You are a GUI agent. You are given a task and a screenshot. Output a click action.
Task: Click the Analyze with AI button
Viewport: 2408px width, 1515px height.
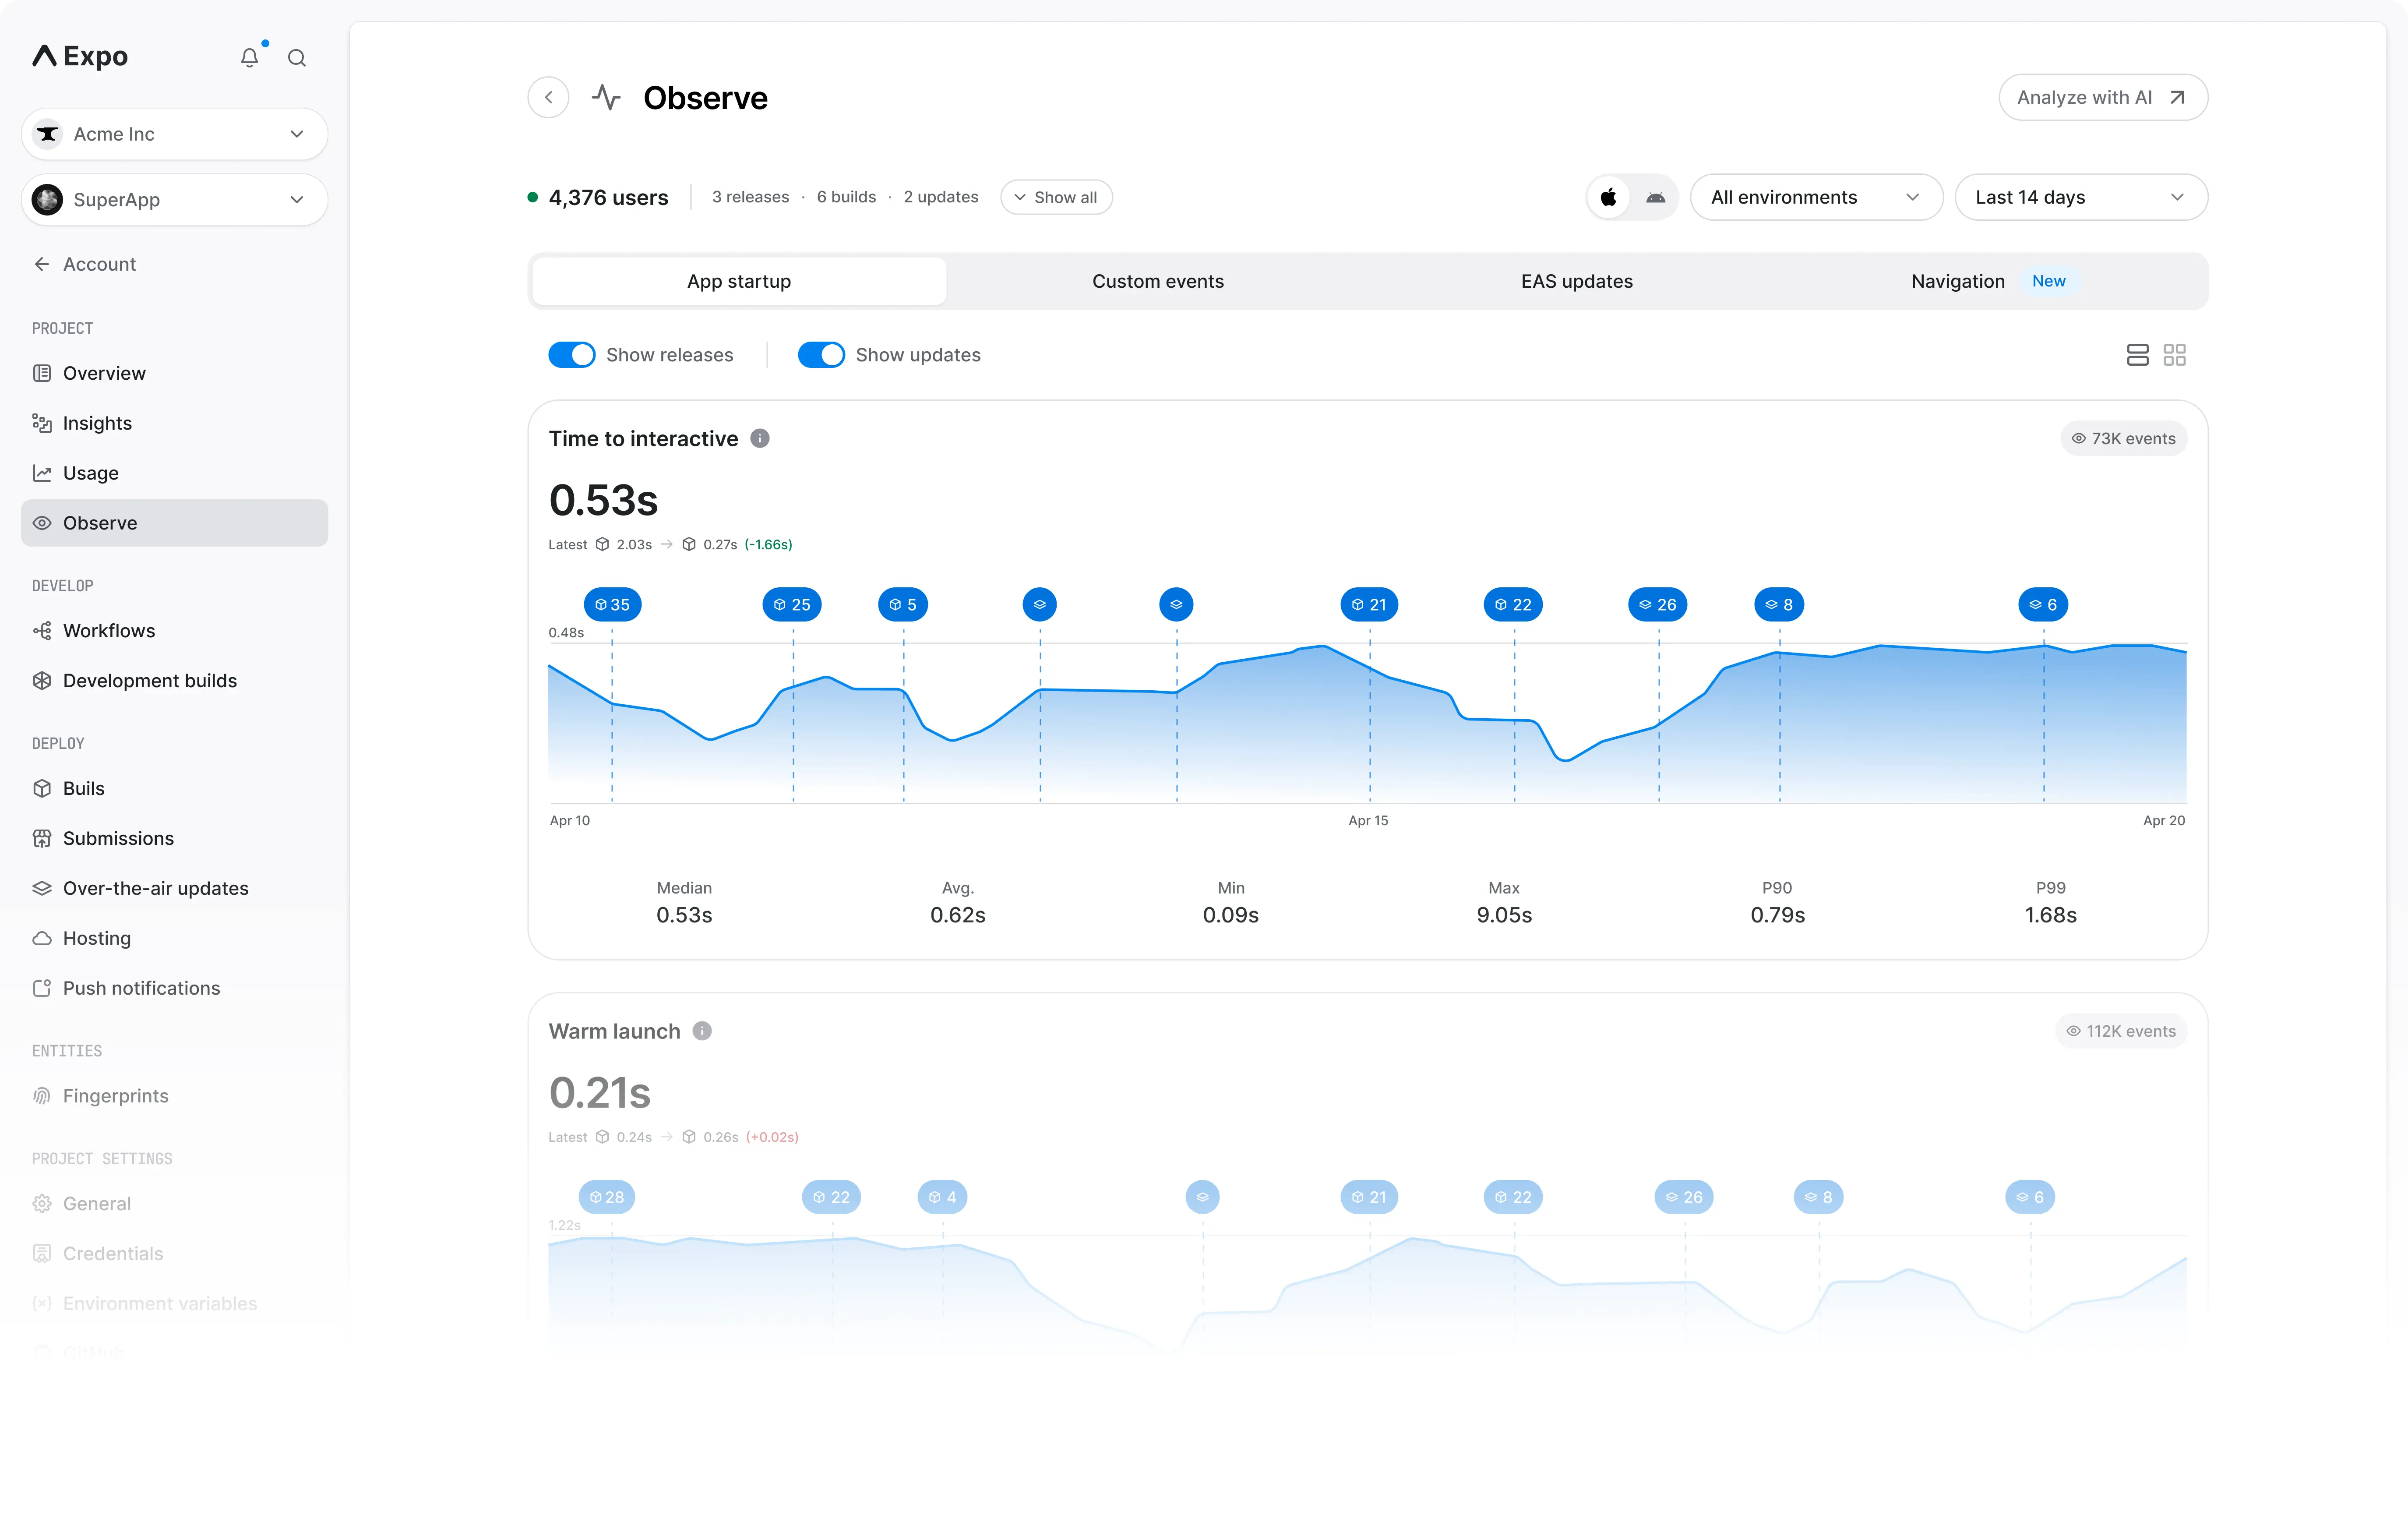coord(2103,97)
